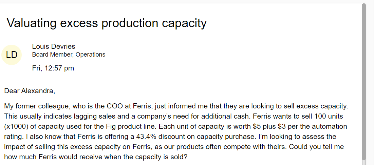Click the 'Dear Alexandra,' greeting line
This screenshot has height=165, width=374.
point(30,91)
